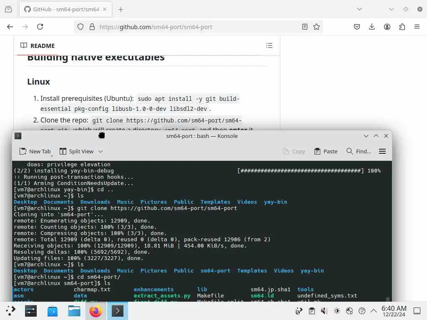This screenshot has height=320, width=427.
Task: Open clipboard tray icon
Action: click(312, 311)
